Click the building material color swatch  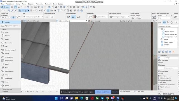pyautogui.click(x=95, y=17)
